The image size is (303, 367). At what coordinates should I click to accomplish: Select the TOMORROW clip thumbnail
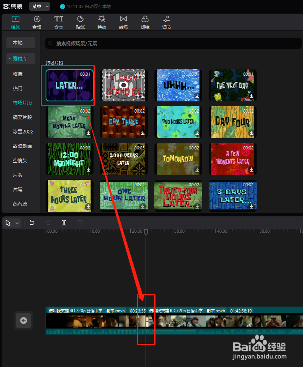(178, 159)
